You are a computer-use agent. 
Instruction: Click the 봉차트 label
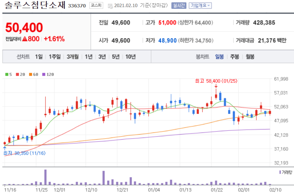coord(202,56)
